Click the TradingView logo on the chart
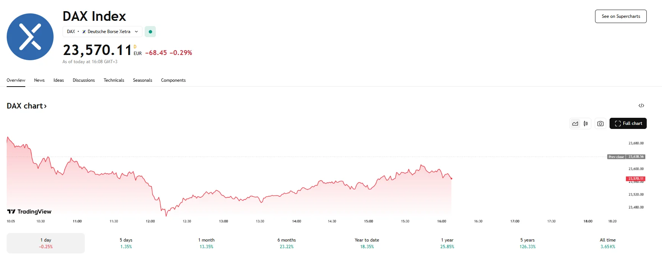The image size is (662, 259). [29, 211]
